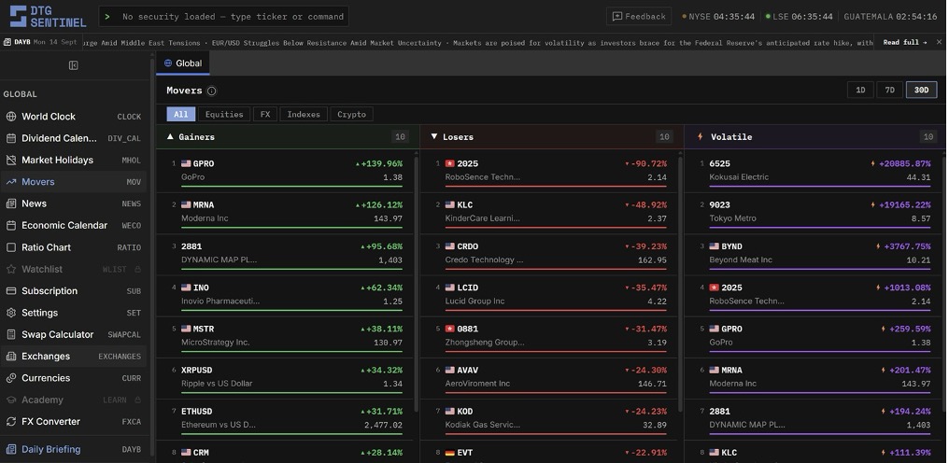Click the Settings gear icon
Viewport: 949px width, 463px height.
pyautogui.click(x=11, y=313)
